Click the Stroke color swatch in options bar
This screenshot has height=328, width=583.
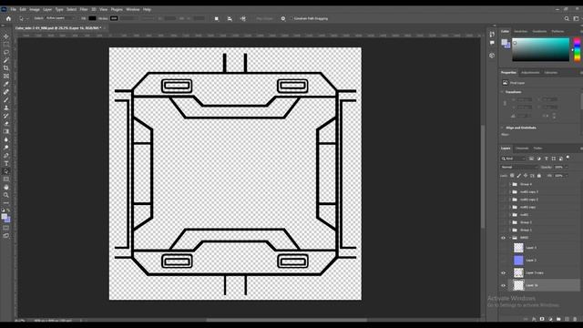click(x=114, y=18)
